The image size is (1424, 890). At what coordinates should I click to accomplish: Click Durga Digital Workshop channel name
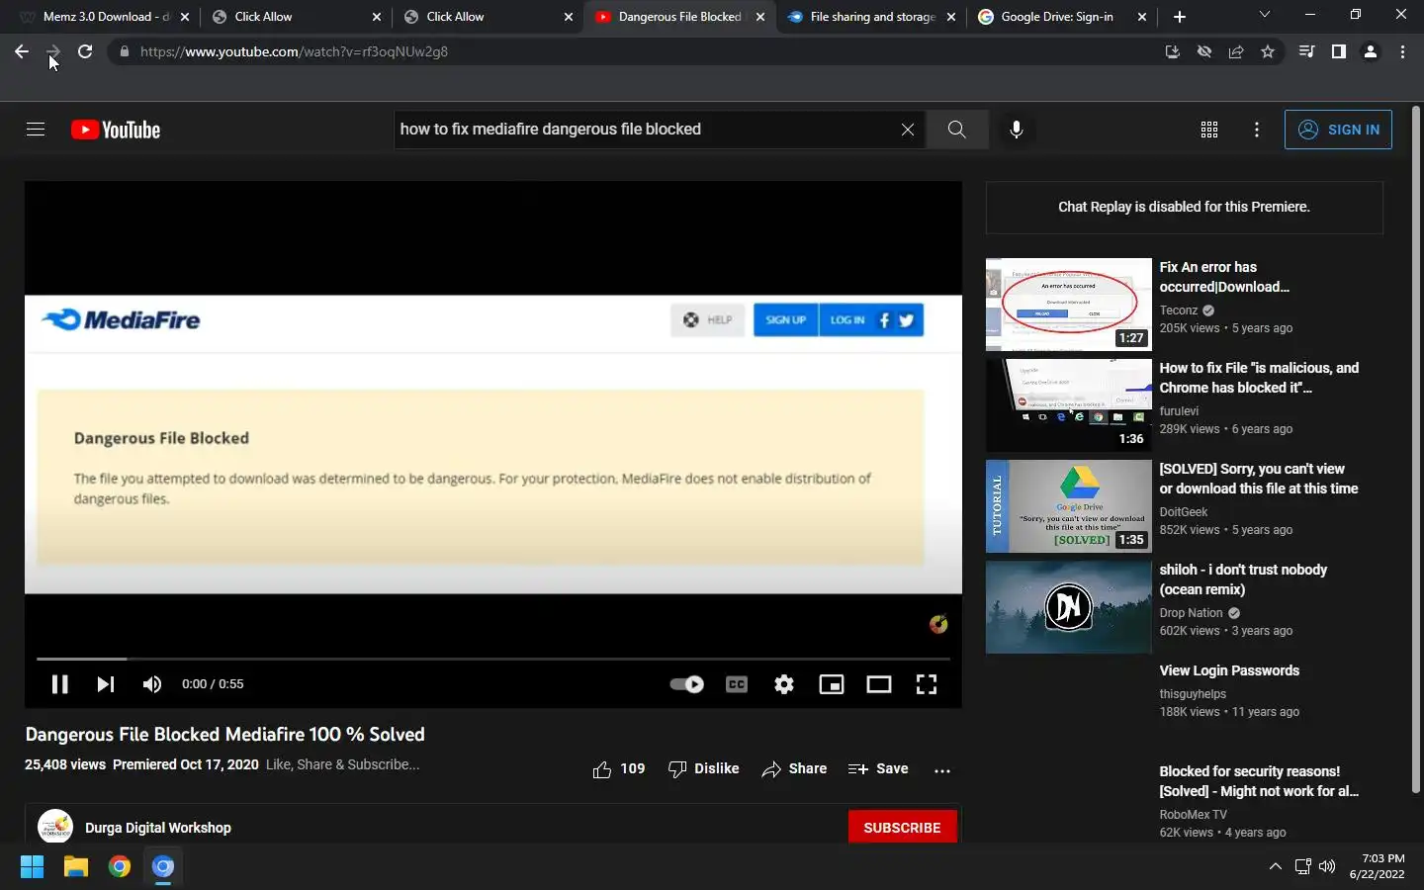click(x=158, y=828)
